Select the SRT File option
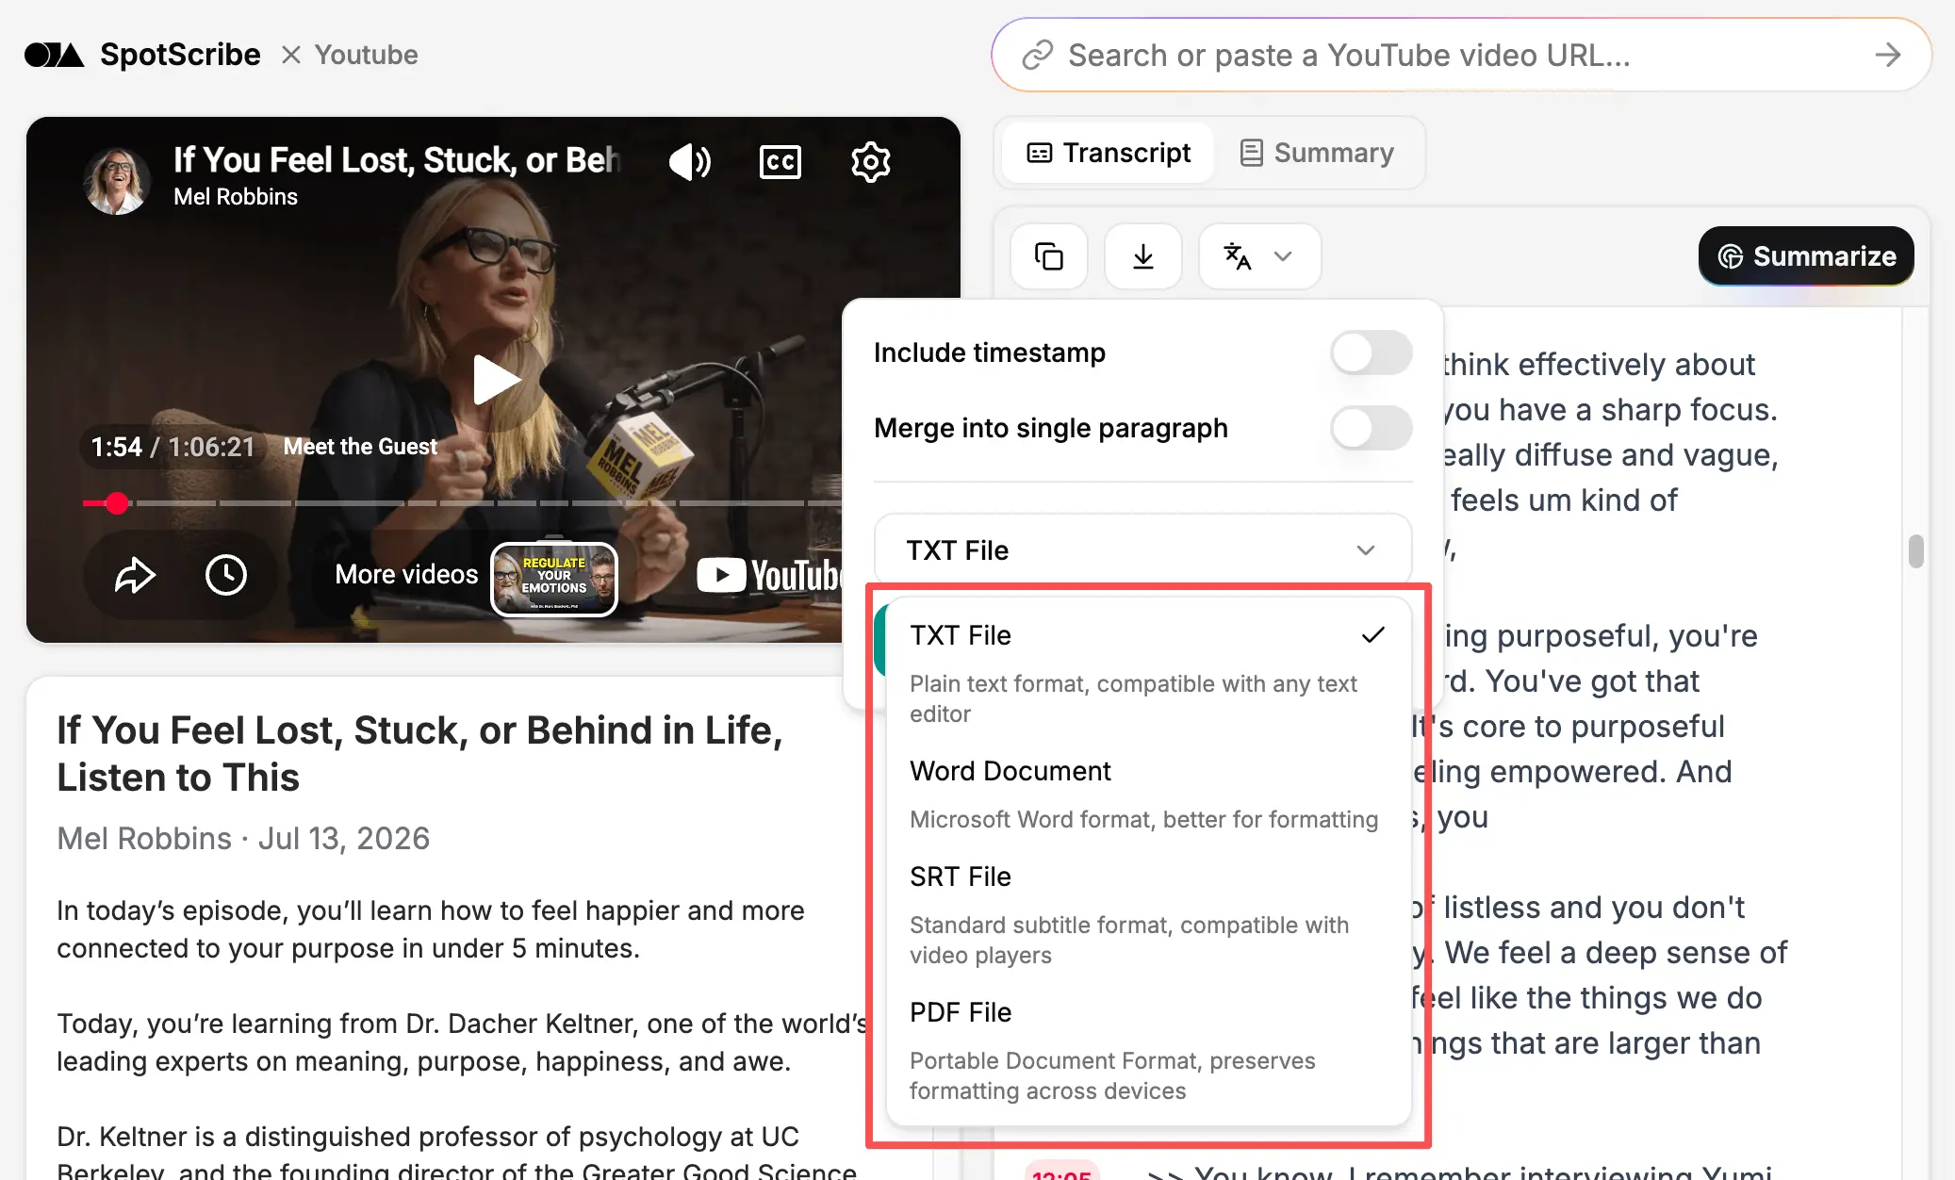 click(x=1147, y=914)
